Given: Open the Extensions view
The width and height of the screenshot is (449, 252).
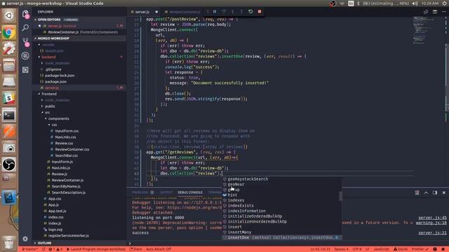Looking at the screenshot, I should coord(25,70).
